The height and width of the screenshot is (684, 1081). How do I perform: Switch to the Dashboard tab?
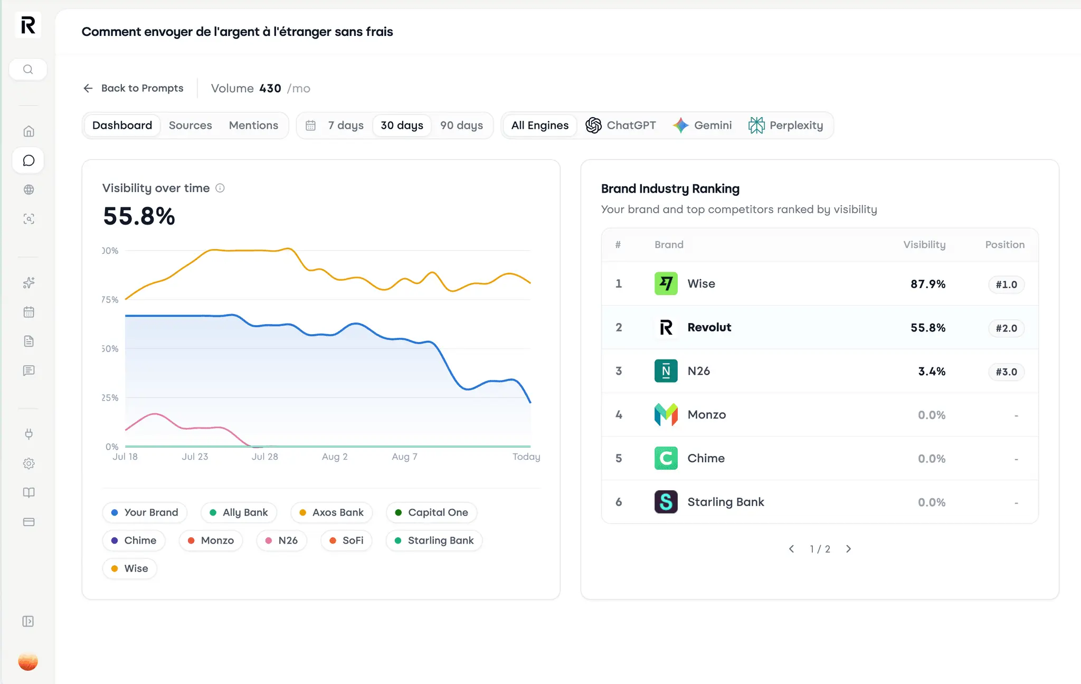coord(122,126)
